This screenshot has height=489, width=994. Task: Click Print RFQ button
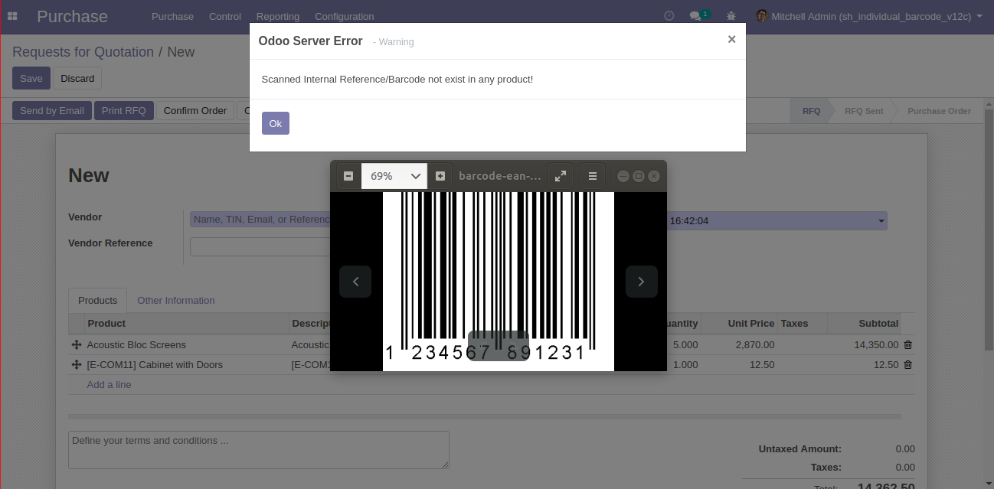coord(124,111)
